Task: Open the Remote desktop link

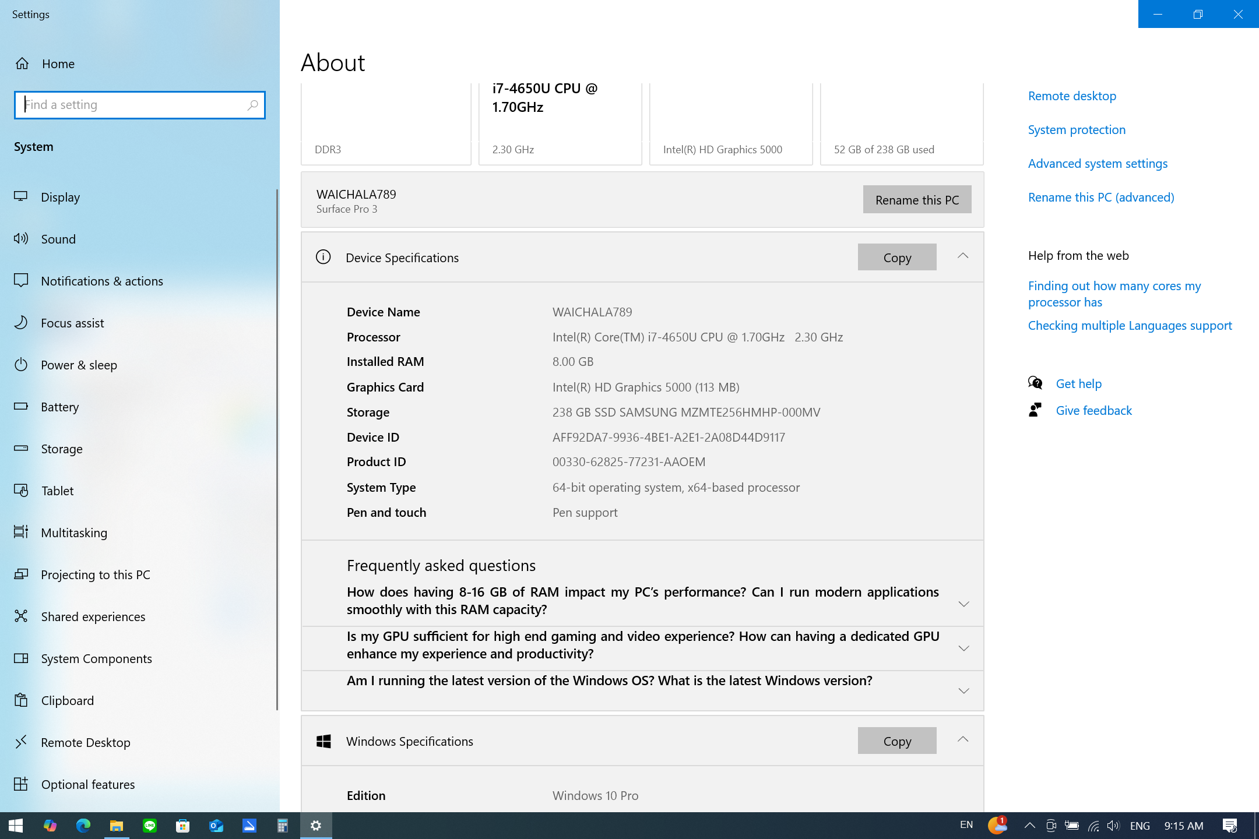Action: click(1072, 96)
